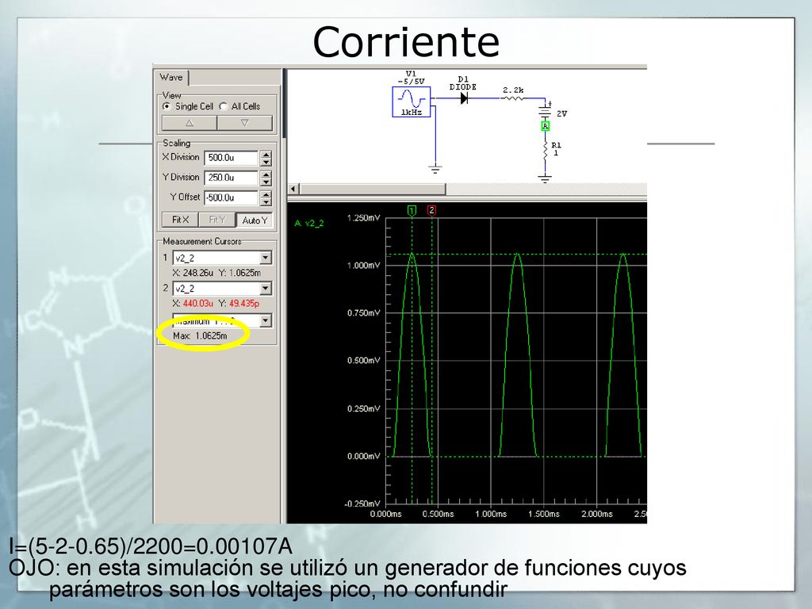Click the Y Division value field
Viewport: 812px width, 609px height.
(231, 178)
